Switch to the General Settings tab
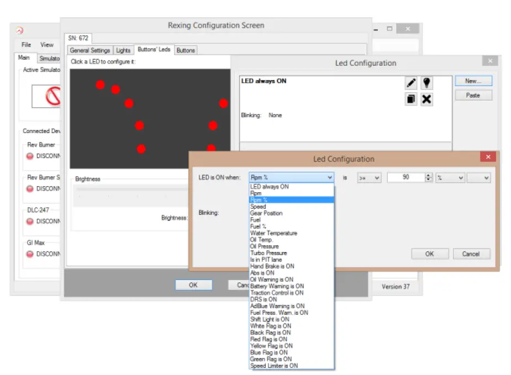Image resolution: width=511 pixels, height=375 pixels. (90, 50)
